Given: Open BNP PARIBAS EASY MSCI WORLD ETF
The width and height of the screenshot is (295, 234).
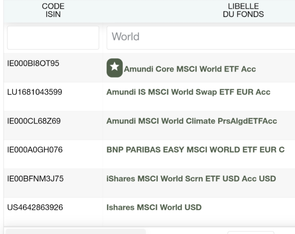Looking at the screenshot, I should pyautogui.click(x=195, y=150).
